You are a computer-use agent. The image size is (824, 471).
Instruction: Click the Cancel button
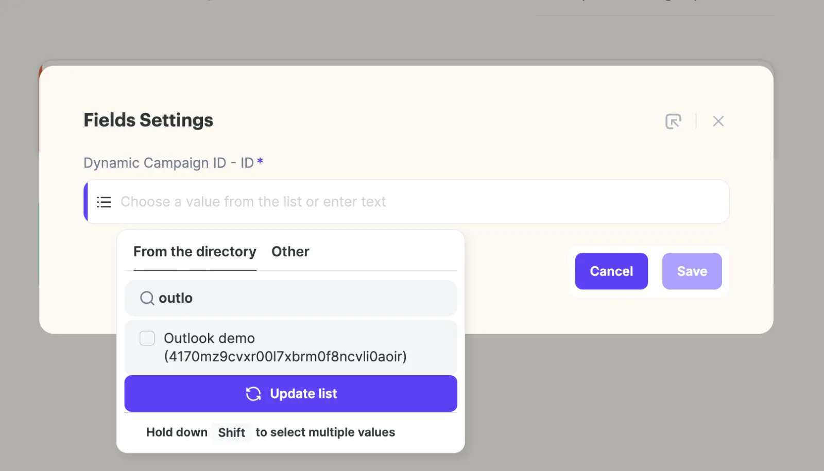point(611,271)
